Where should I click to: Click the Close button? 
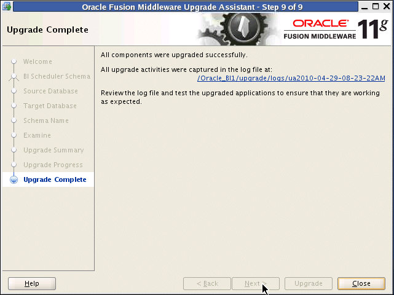(361, 283)
